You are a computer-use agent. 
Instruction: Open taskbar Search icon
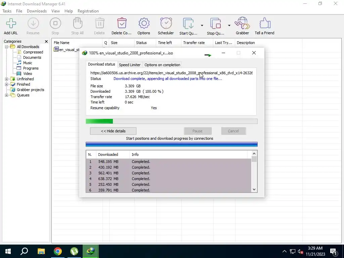[x=24, y=251]
